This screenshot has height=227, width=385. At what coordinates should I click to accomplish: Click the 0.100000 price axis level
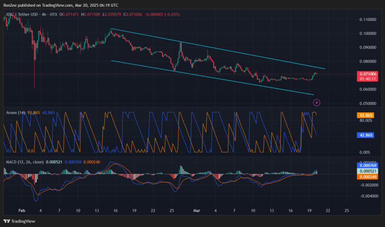(368, 33)
